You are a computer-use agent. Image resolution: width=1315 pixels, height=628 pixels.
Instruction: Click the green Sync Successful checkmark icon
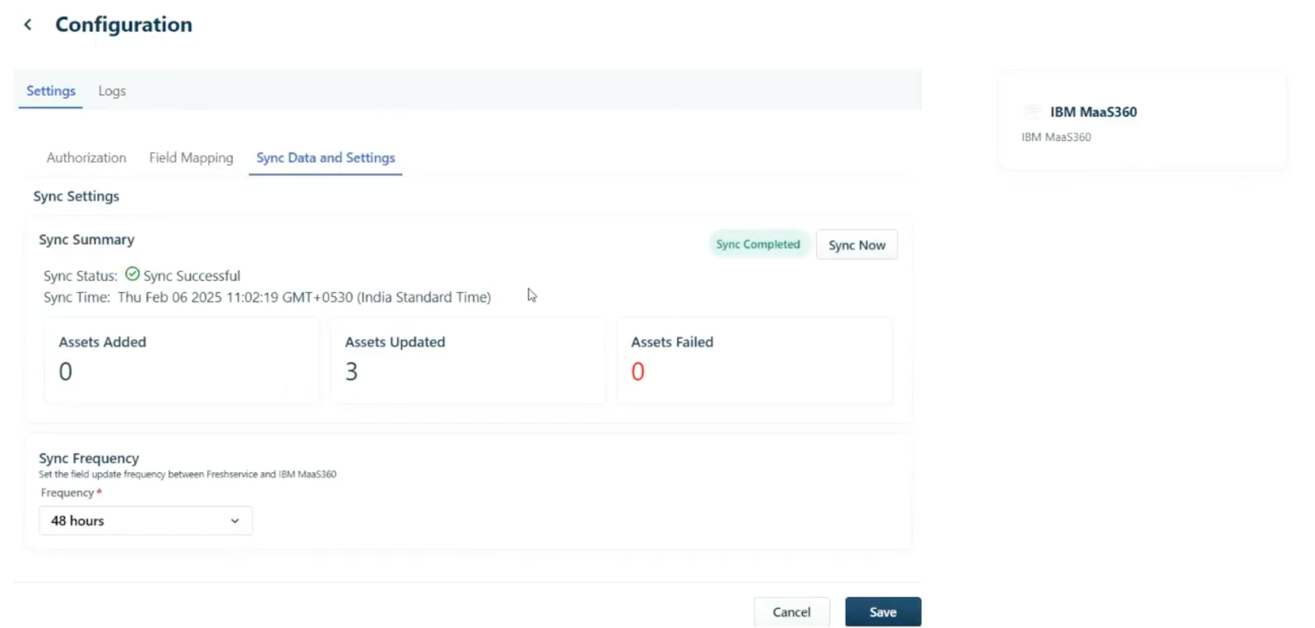132,274
